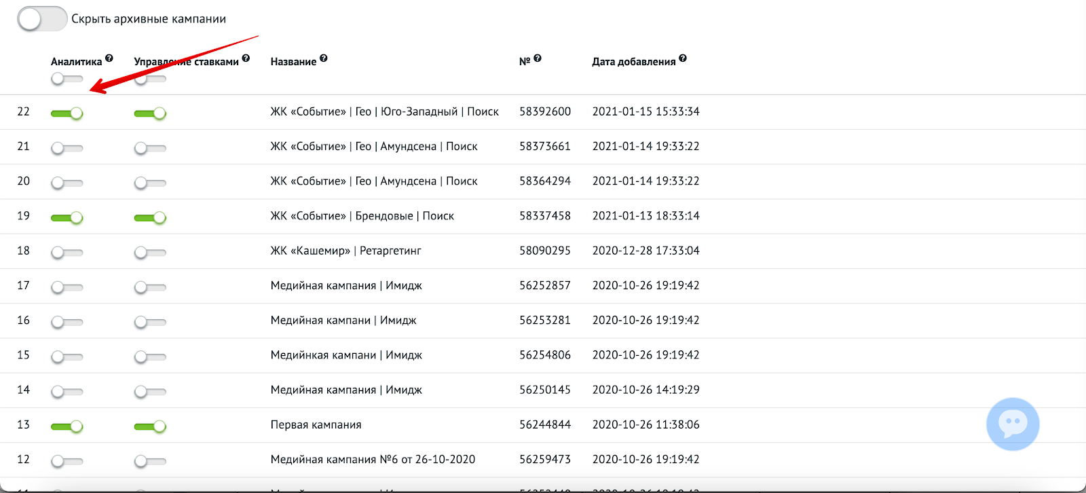Click date 2020-12-28 17:33:04
Image resolution: width=1086 pixels, height=493 pixels.
[x=646, y=251]
